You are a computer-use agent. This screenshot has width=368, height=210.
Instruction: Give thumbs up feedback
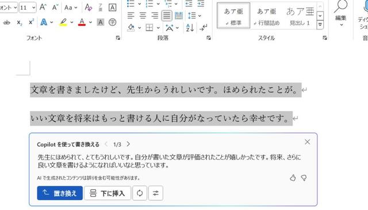click(293, 178)
